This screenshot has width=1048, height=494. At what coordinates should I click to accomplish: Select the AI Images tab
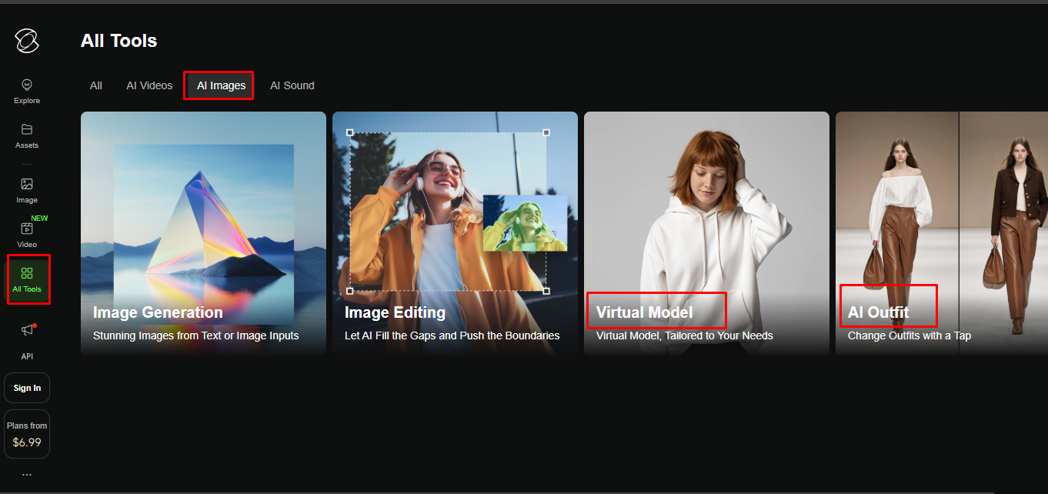tap(218, 85)
